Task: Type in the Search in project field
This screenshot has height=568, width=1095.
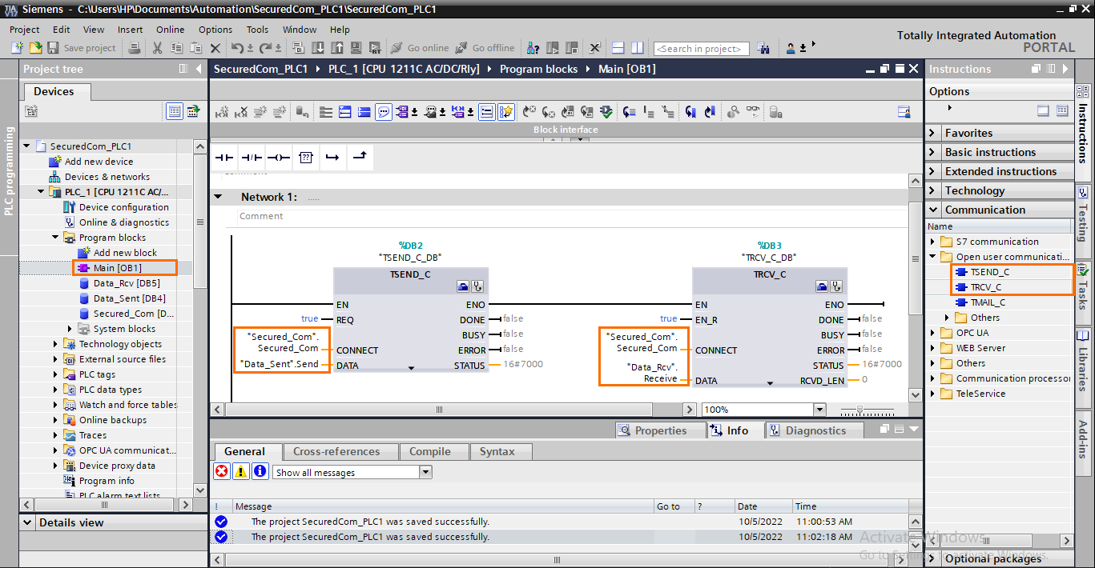Action: (701, 48)
